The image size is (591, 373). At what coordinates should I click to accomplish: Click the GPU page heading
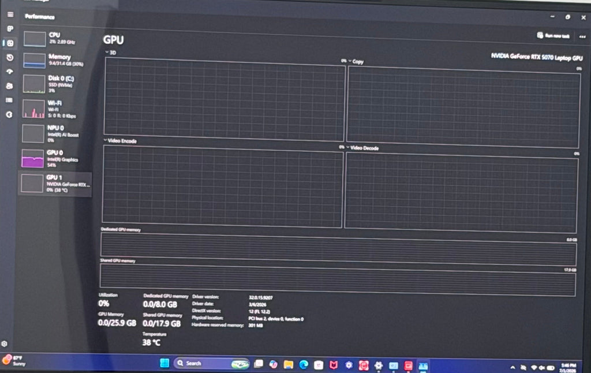[113, 40]
